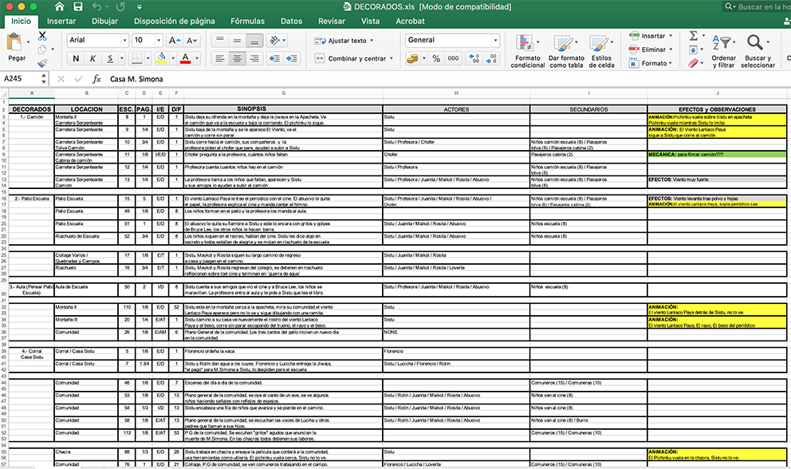Click the AutoSum sigma icon
The height and width of the screenshot is (469, 791).
pos(694,36)
